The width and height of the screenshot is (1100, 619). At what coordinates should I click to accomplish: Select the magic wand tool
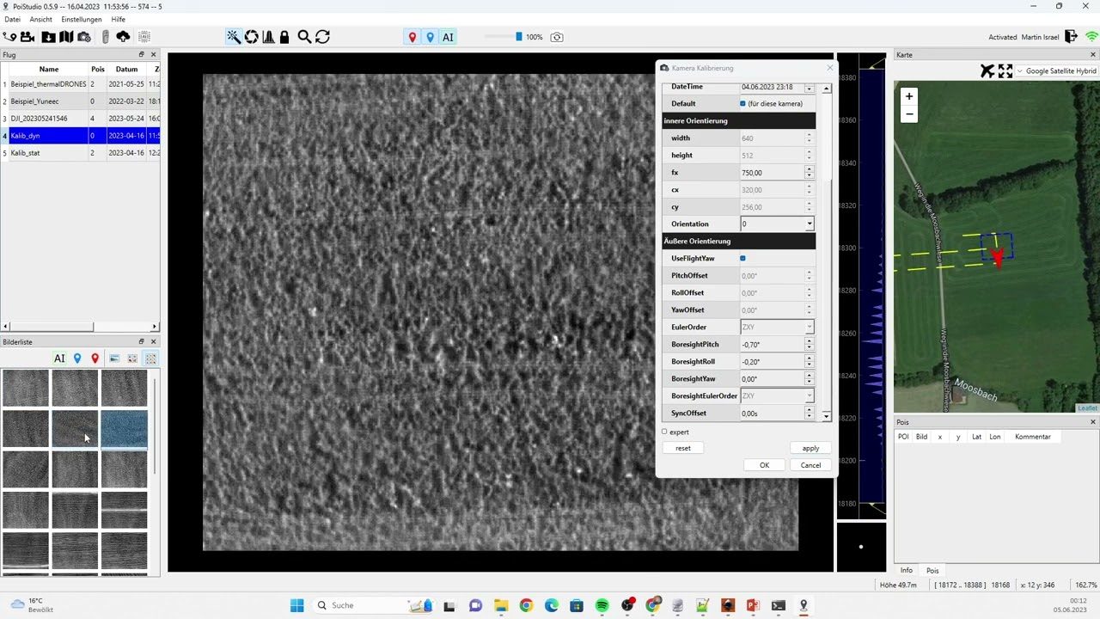pos(234,37)
